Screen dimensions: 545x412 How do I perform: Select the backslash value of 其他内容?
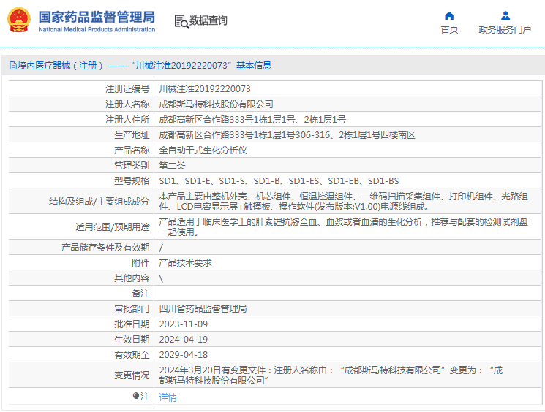coord(161,278)
